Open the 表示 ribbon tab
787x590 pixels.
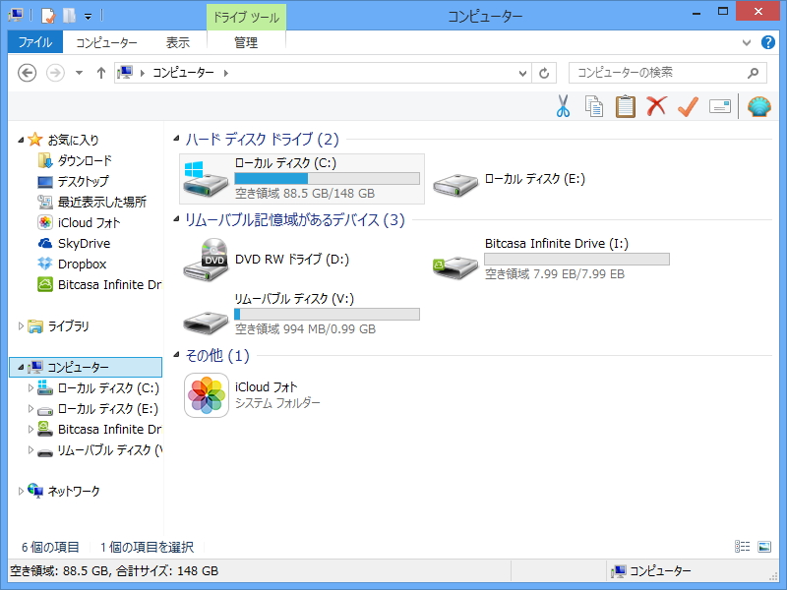click(x=178, y=42)
